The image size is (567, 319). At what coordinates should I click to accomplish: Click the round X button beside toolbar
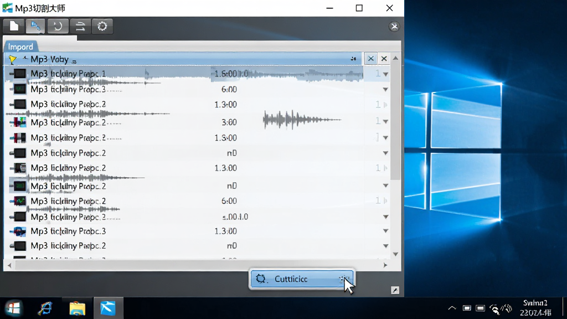click(394, 27)
